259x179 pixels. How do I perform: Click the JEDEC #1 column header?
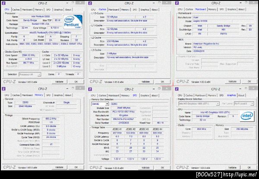point(117,129)
